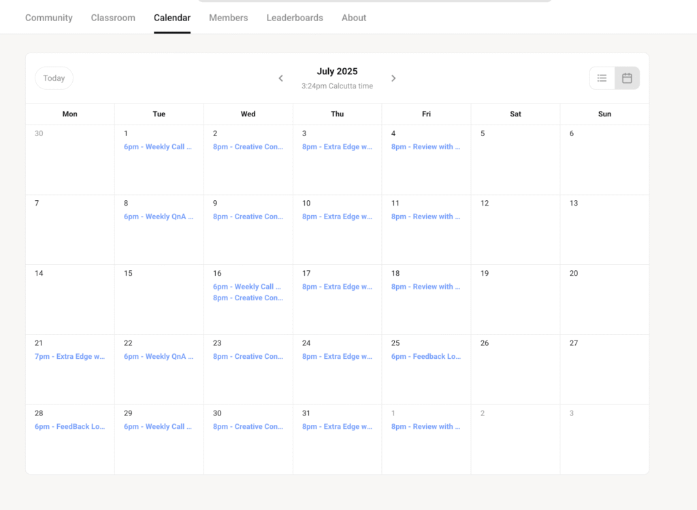This screenshot has height=510, width=697.
Task: Open 6pm Weekly Call event on July 1
Action: coord(158,147)
